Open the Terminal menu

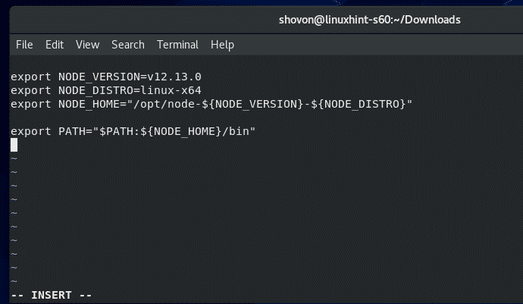pyautogui.click(x=177, y=45)
